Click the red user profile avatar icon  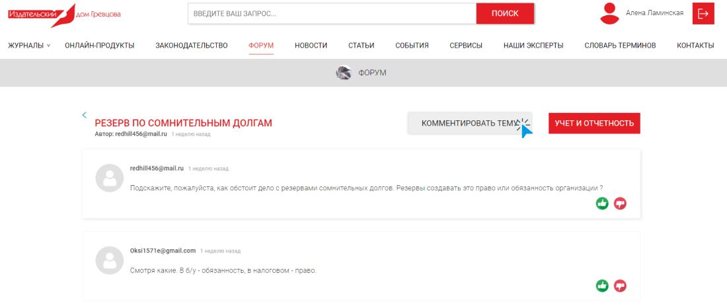click(x=609, y=13)
